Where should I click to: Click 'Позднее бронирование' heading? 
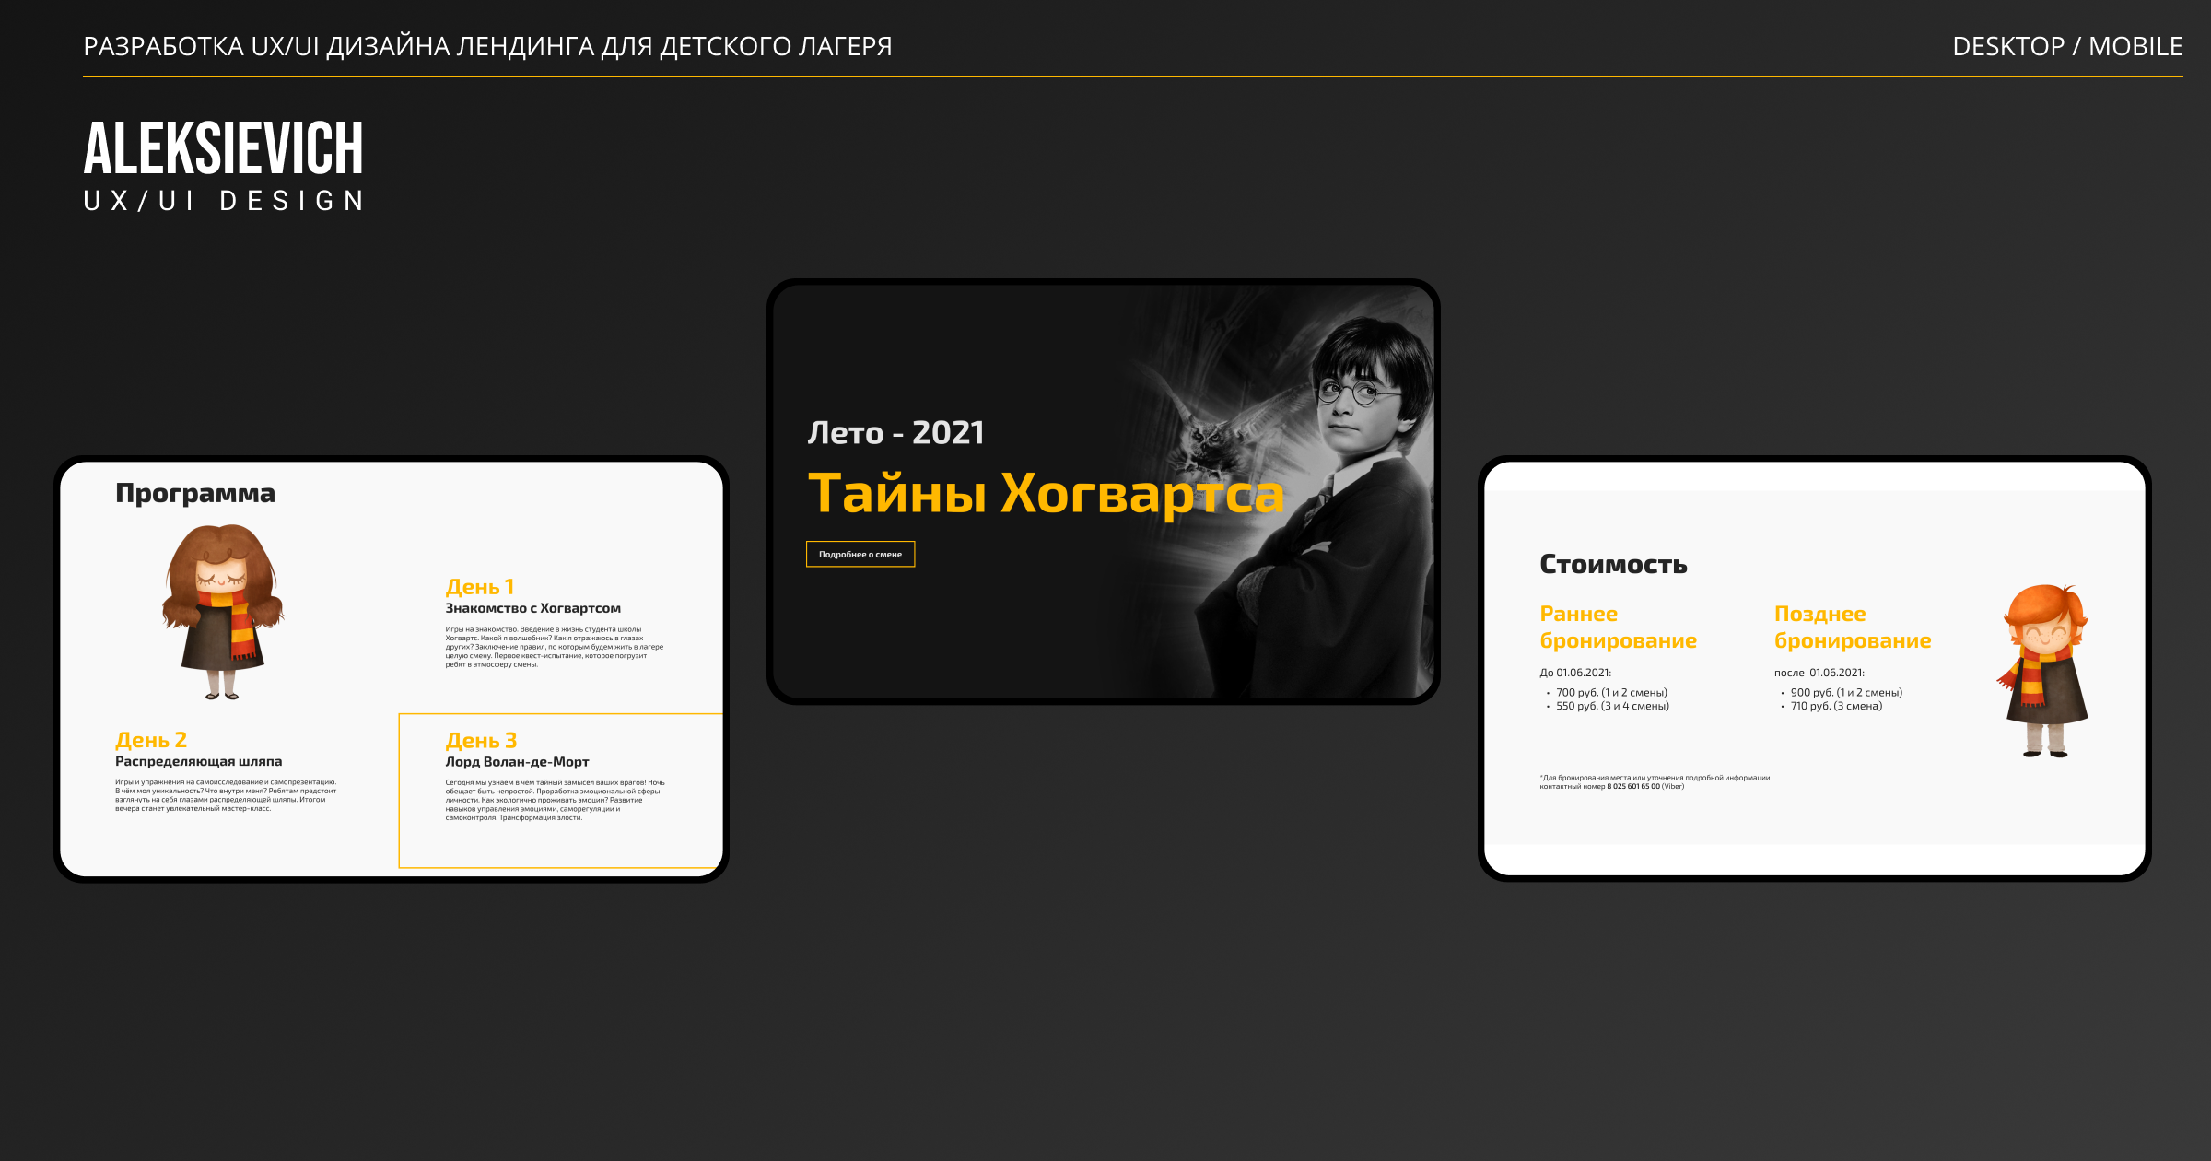click(1853, 627)
